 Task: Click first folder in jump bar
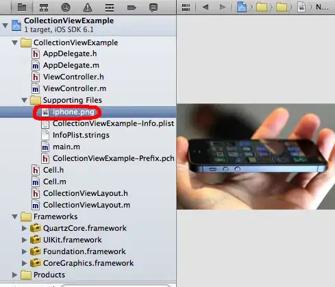tap(262, 8)
